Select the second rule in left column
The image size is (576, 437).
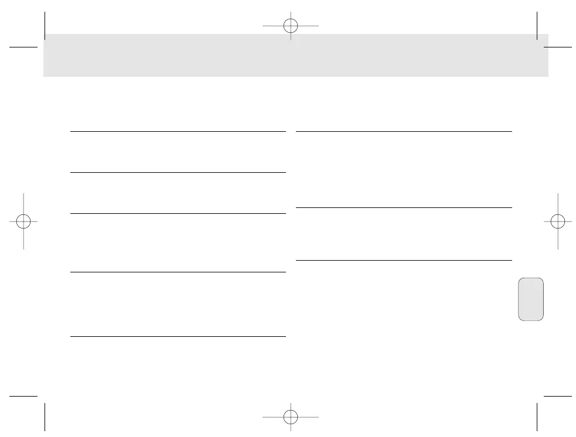178,172
